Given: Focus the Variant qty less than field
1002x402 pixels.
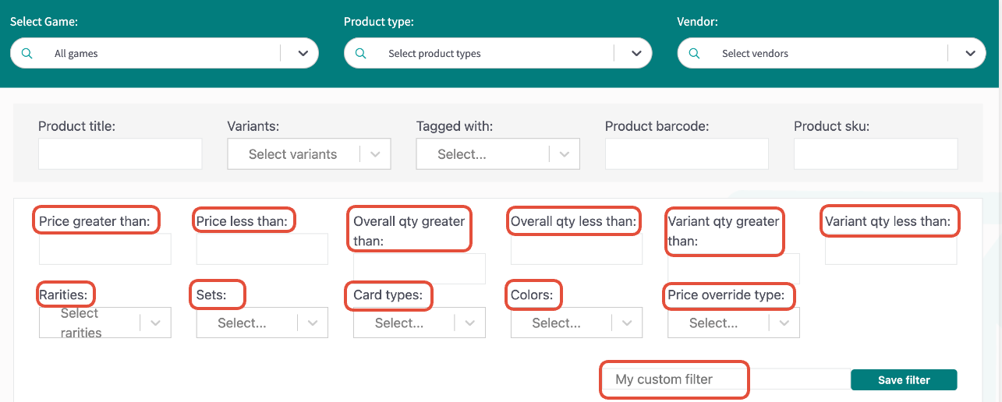Looking at the screenshot, I should pyautogui.click(x=890, y=249).
